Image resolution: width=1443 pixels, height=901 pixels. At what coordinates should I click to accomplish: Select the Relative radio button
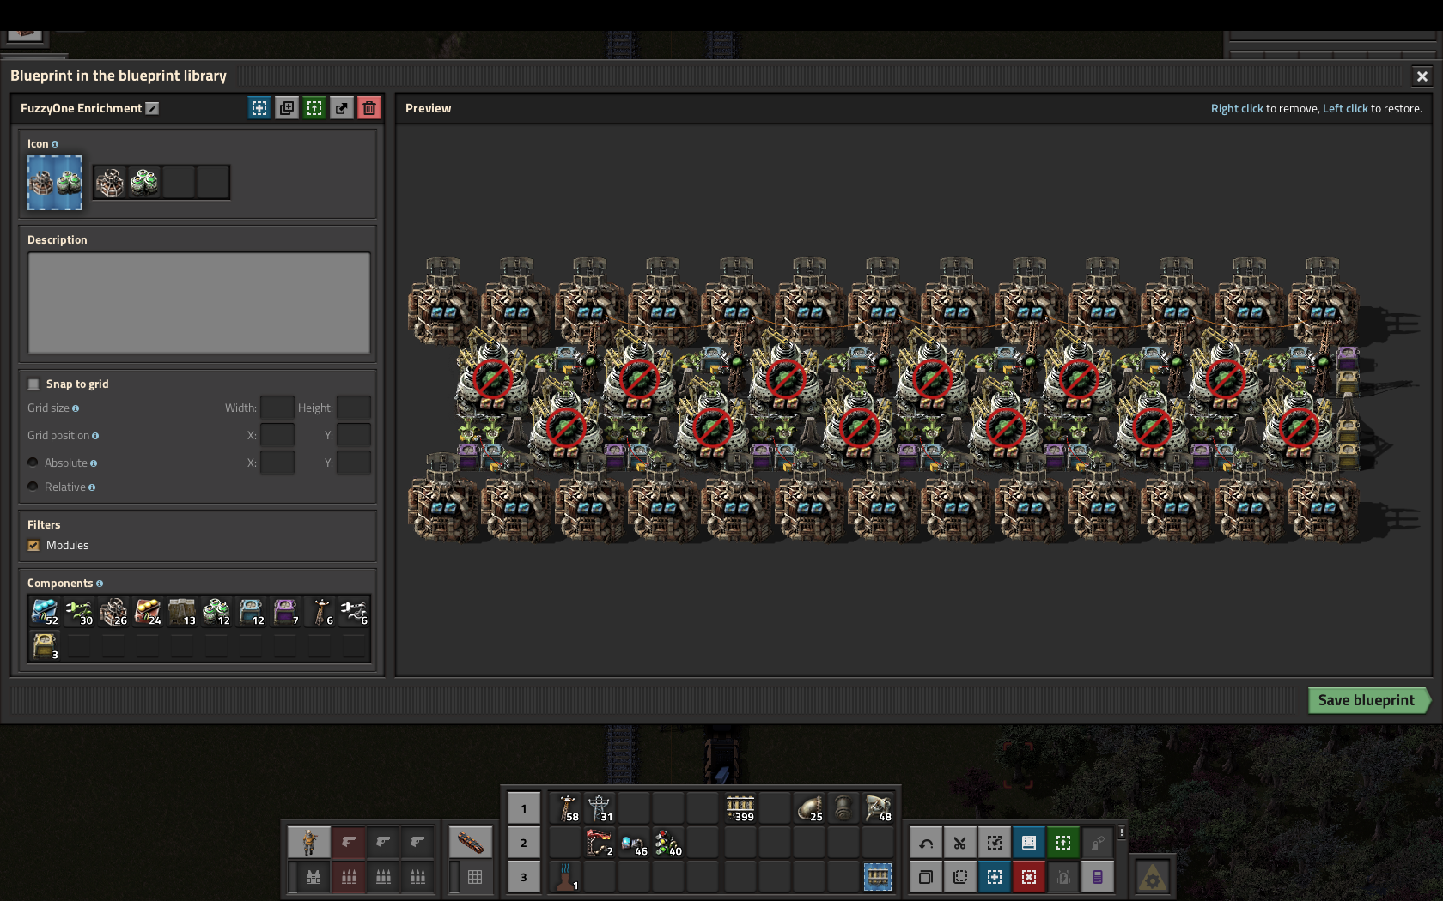click(33, 487)
